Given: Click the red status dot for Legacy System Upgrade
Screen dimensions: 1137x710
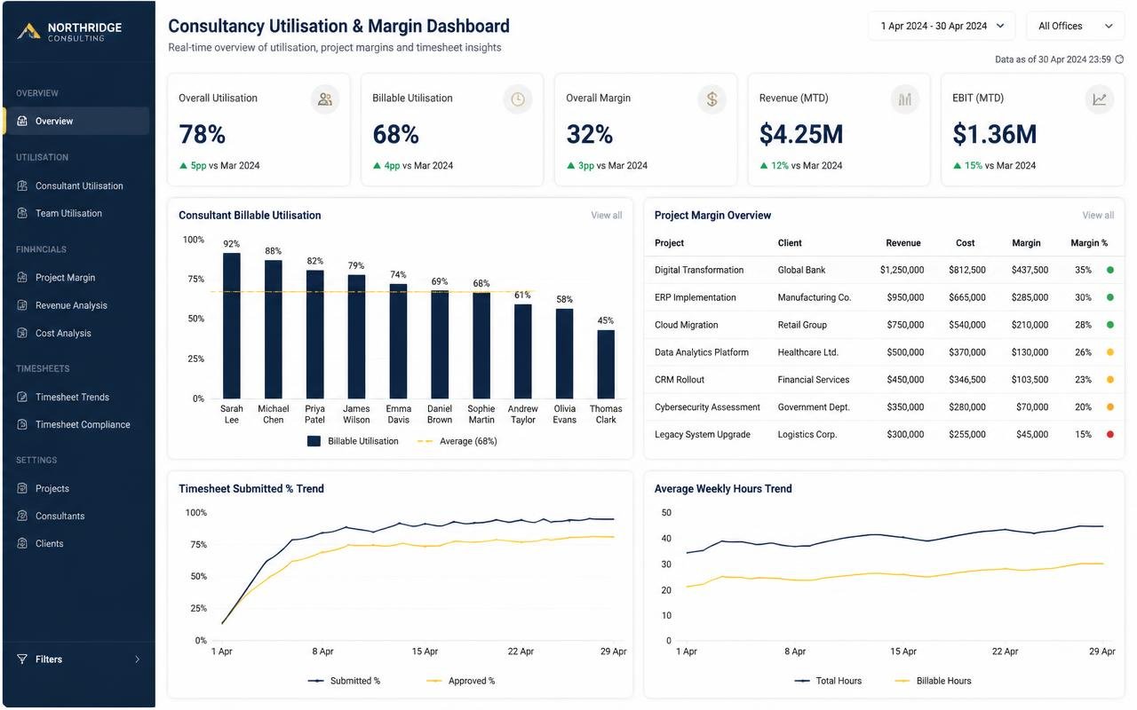Looking at the screenshot, I should [1110, 435].
